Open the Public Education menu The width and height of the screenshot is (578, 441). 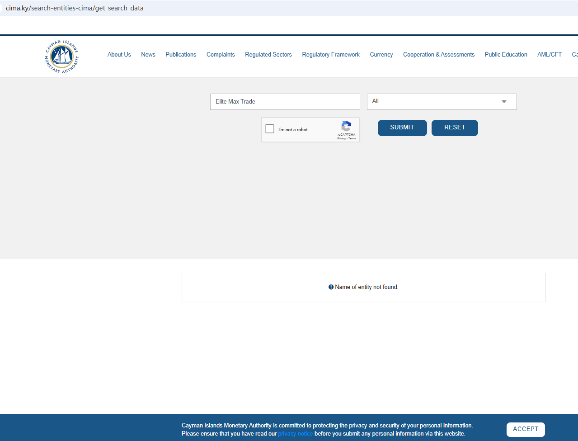tap(506, 54)
